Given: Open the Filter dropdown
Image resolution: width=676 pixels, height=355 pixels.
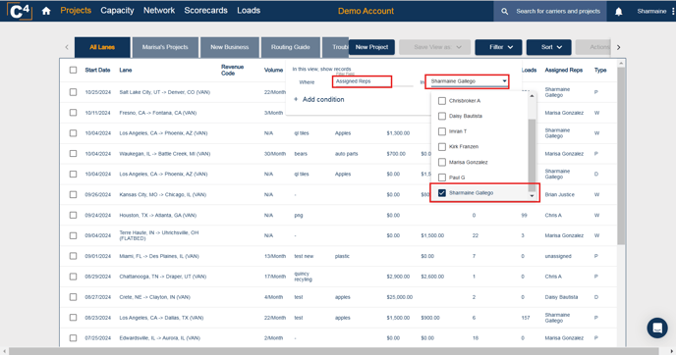Looking at the screenshot, I should coord(498,47).
